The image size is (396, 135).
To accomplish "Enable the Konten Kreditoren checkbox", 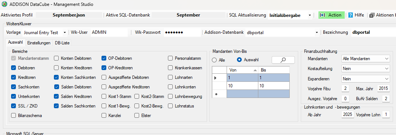I will point(56,68).
